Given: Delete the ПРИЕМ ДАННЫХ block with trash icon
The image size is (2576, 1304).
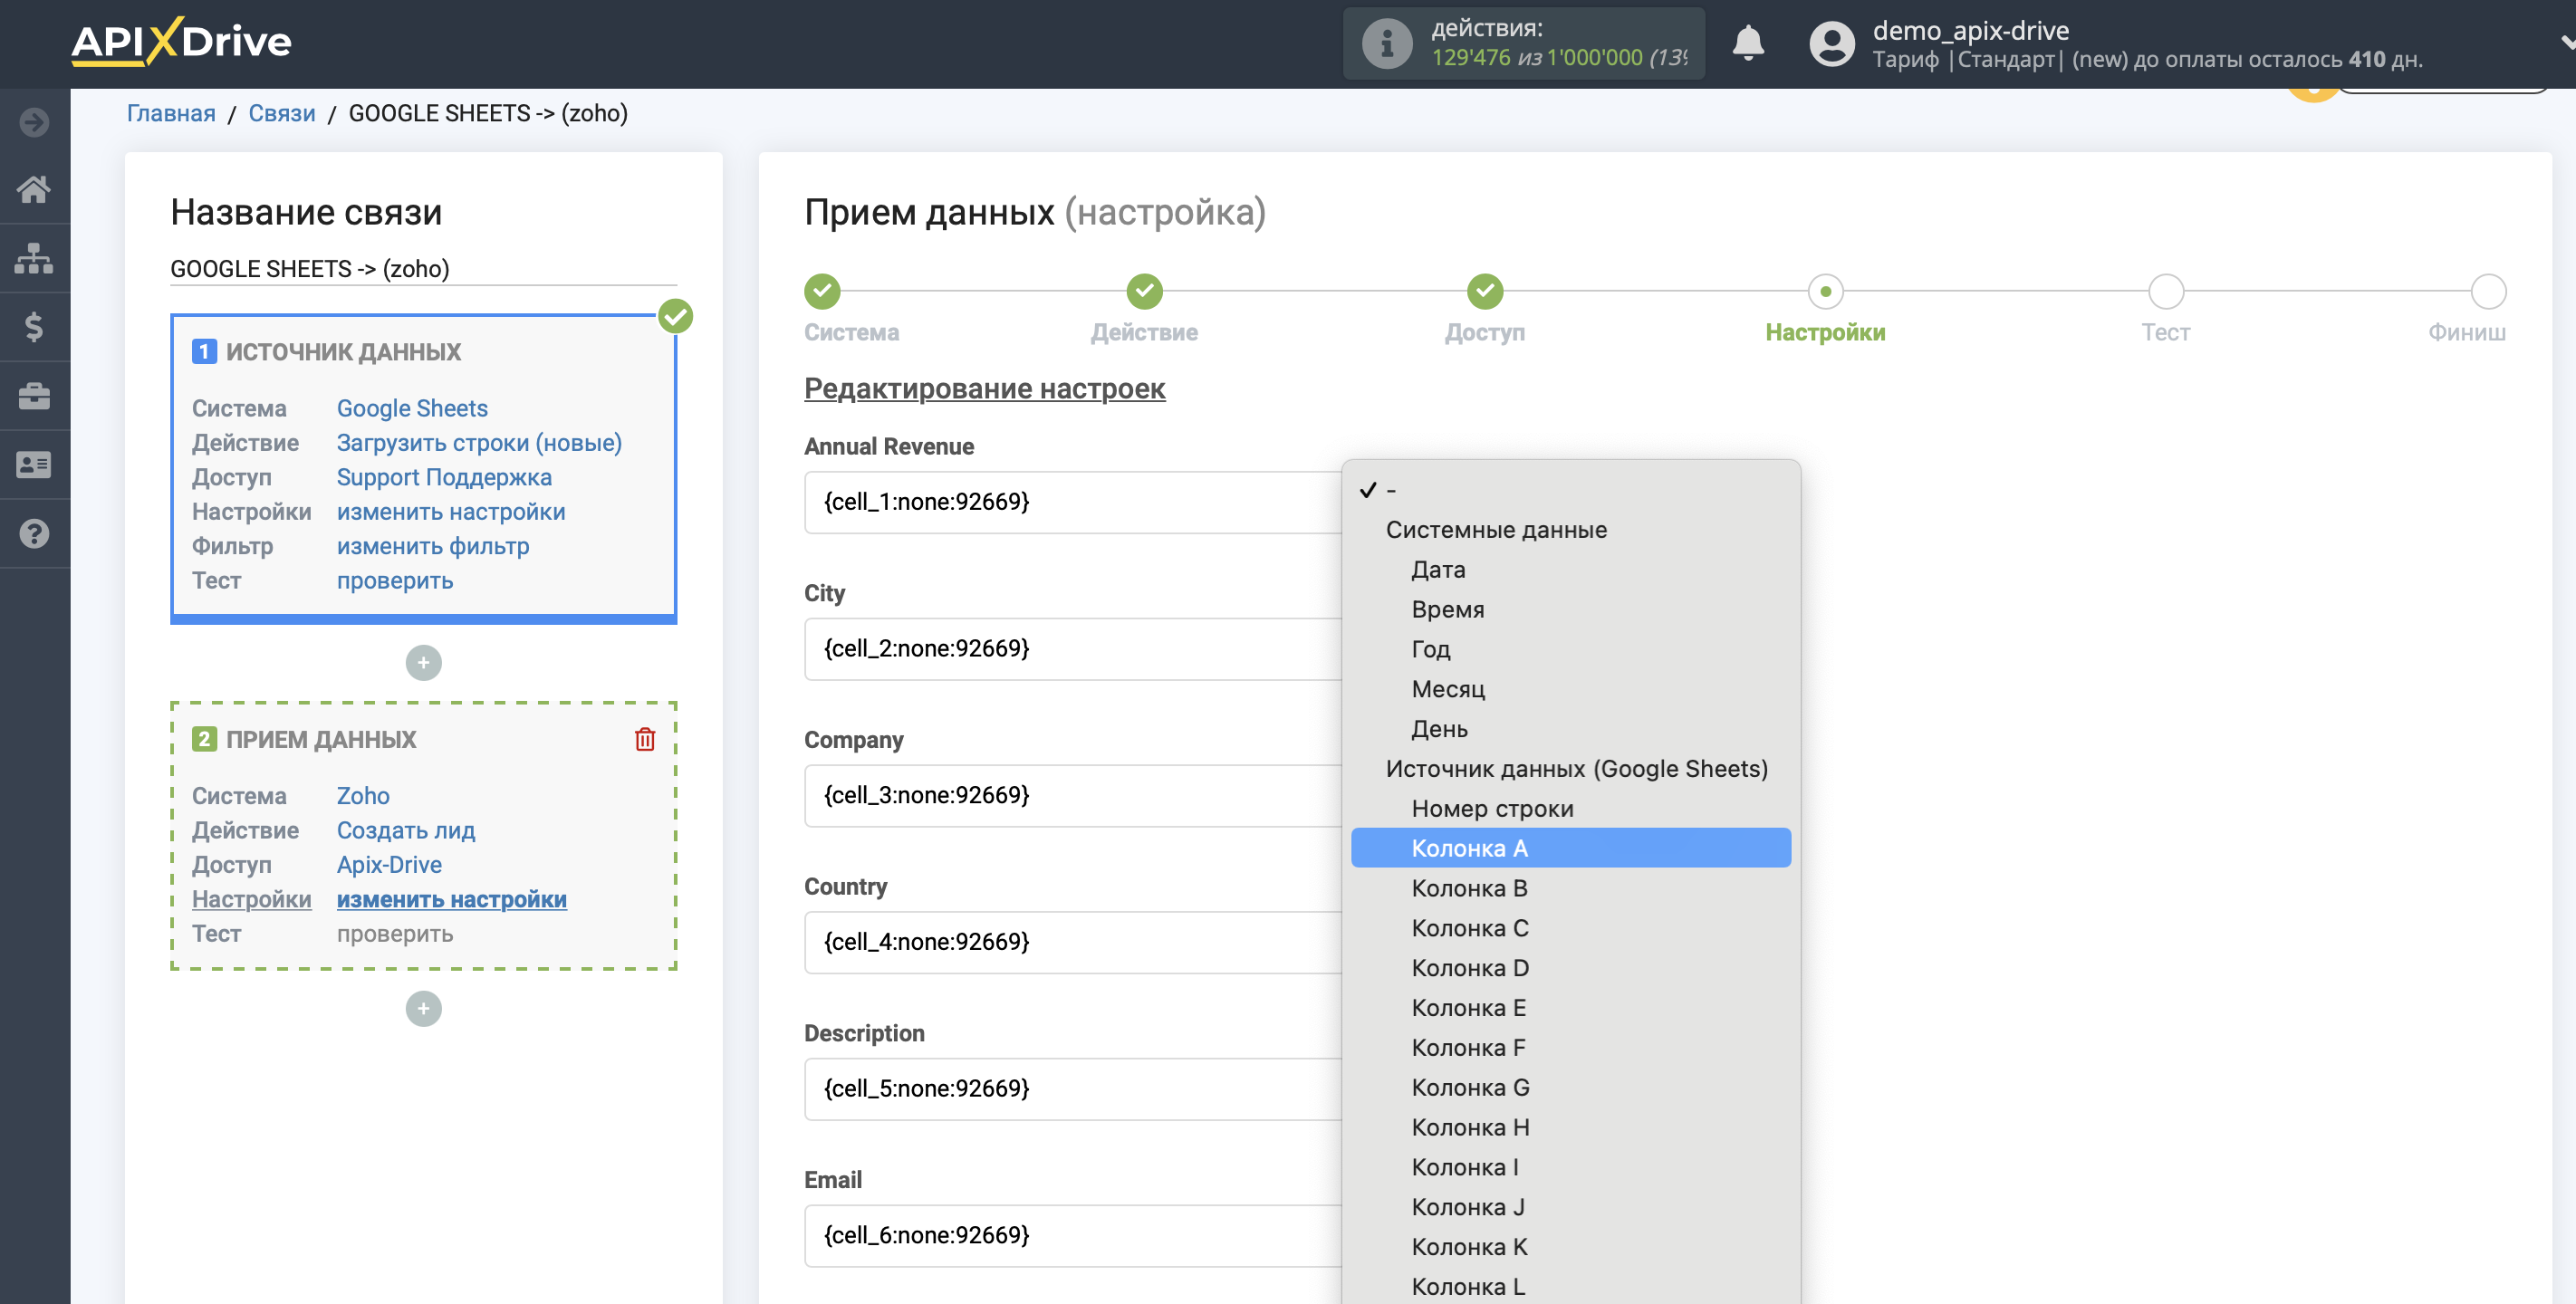Looking at the screenshot, I should click(x=645, y=739).
